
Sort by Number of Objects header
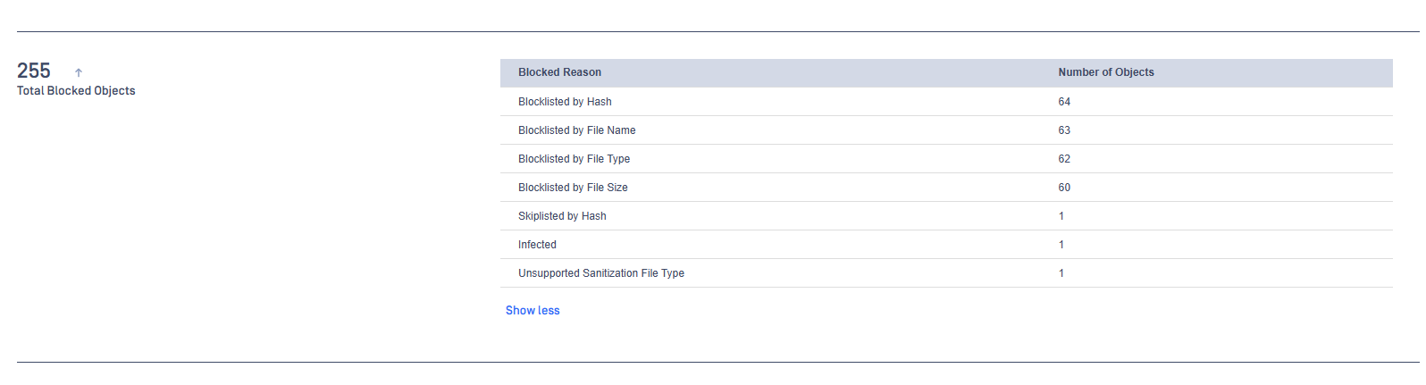(1106, 72)
